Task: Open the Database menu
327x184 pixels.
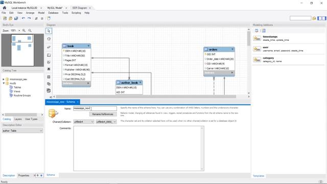Action: [x=53, y=13]
